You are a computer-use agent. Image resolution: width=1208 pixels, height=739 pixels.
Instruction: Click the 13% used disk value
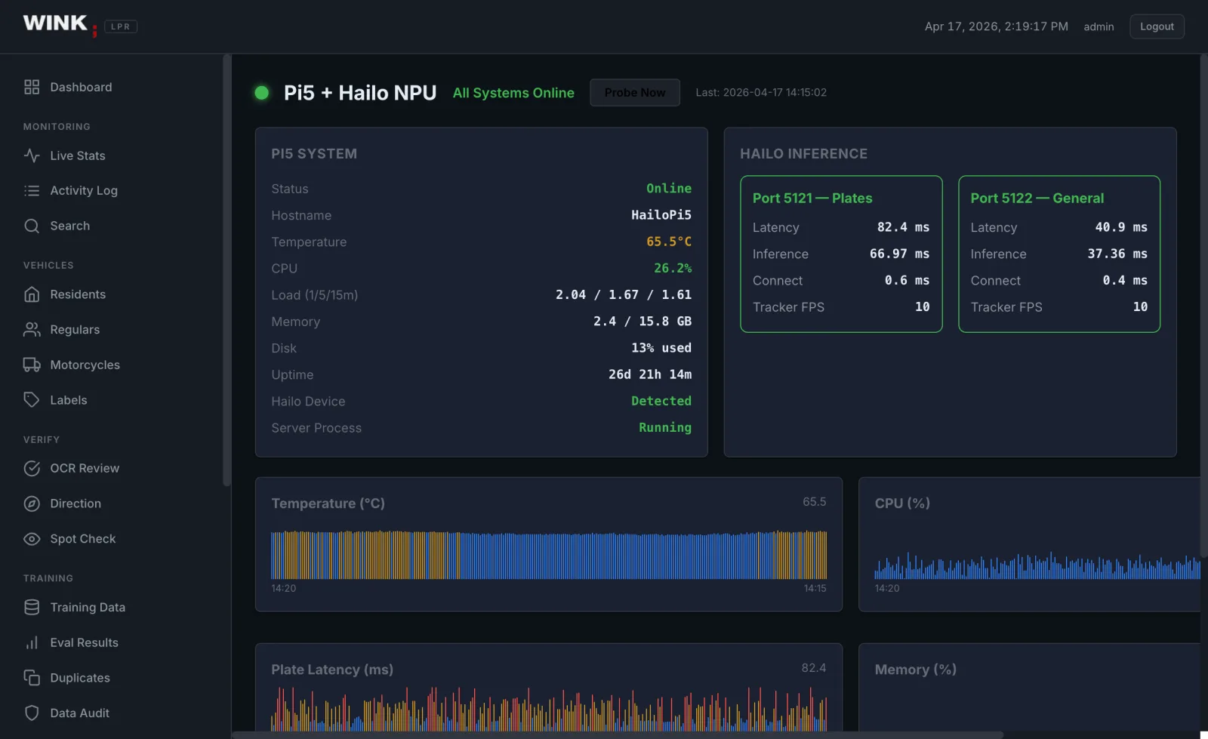[661, 348]
